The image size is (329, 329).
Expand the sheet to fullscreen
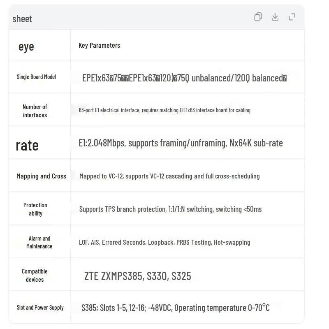coord(292,17)
